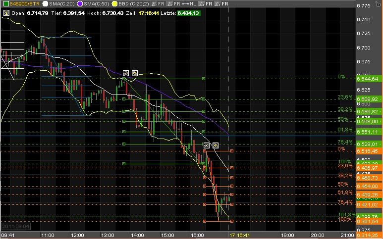Click green 61,8% Fibonacci level label
The width and height of the screenshot is (383, 239).
click(x=345, y=130)
